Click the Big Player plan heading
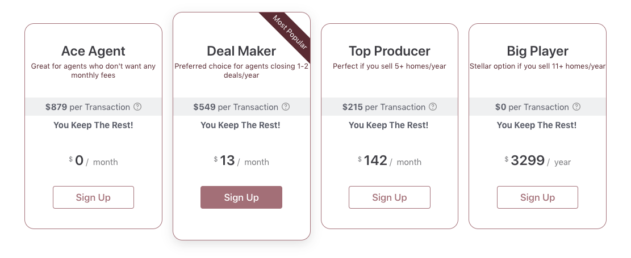 538,51
